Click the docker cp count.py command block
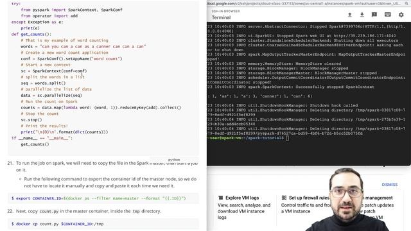Image resolution: width=411 pixels, height=231 pixels. pos(103,224)
